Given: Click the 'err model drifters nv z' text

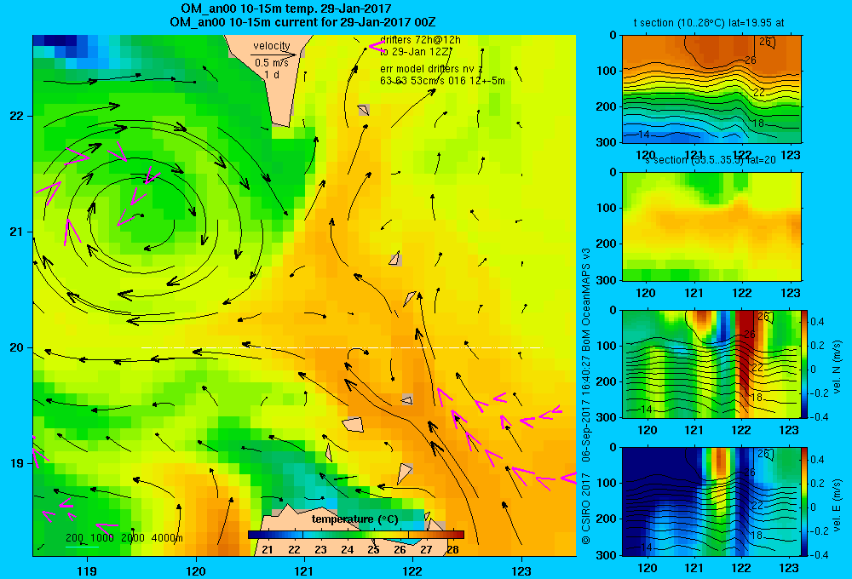Looking at the screenshot, I should tap(431, 69).
